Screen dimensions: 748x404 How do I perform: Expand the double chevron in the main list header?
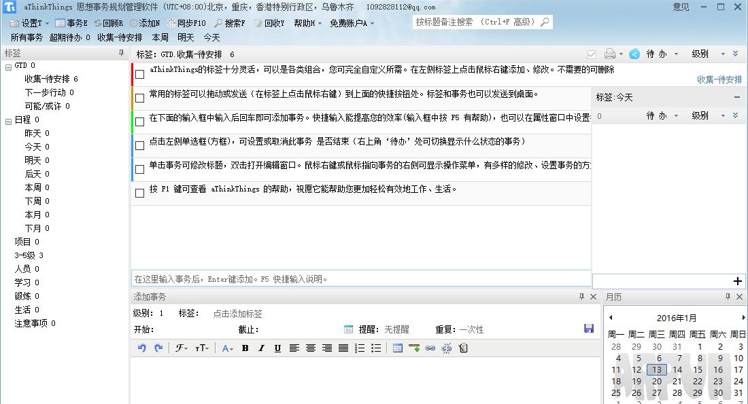(x=736, y=54)
